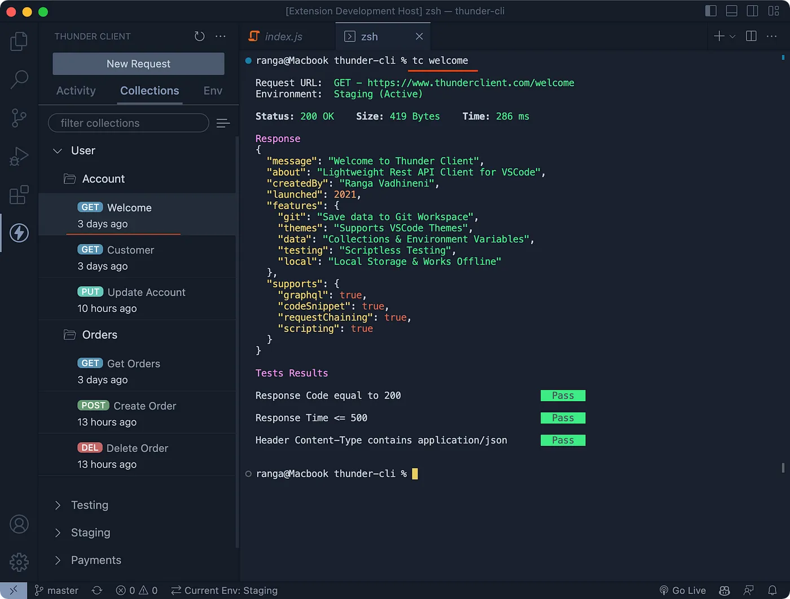The width and height of the screenshot is (790, 599).
Task: Open the Thunder Client lightning icon
Action: pos(19,233)
